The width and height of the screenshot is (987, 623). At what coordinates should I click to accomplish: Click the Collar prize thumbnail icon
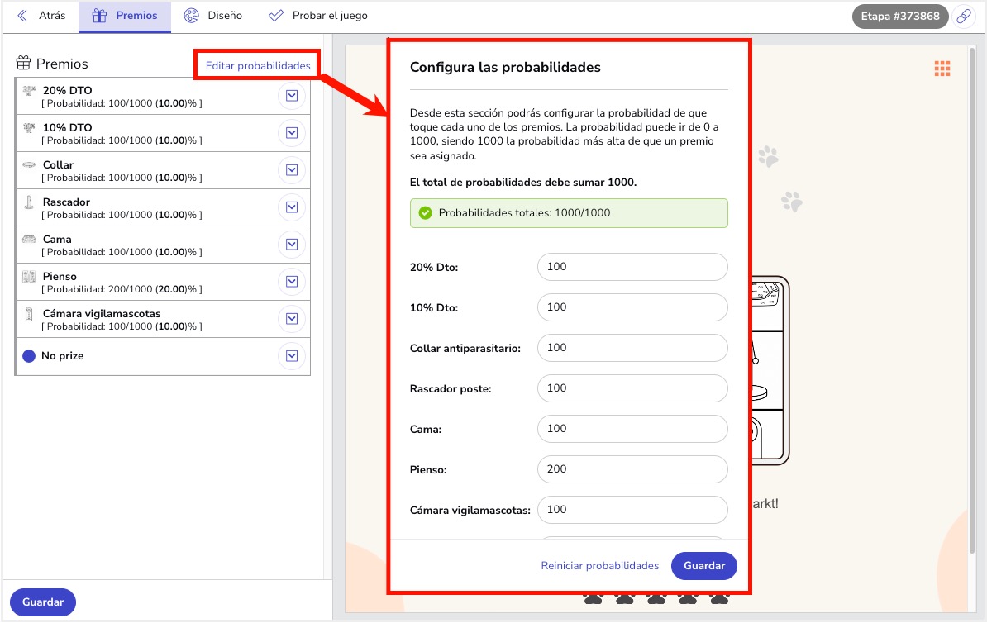[29, 165]
